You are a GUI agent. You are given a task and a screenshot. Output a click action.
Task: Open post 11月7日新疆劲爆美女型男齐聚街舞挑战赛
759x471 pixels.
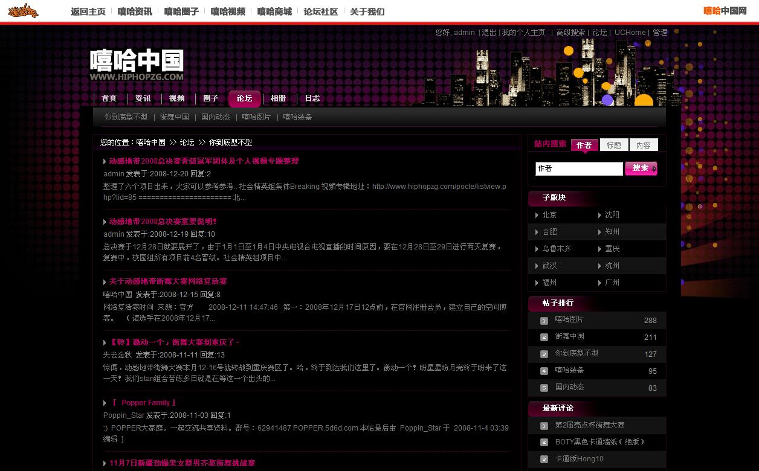[182, 463]
